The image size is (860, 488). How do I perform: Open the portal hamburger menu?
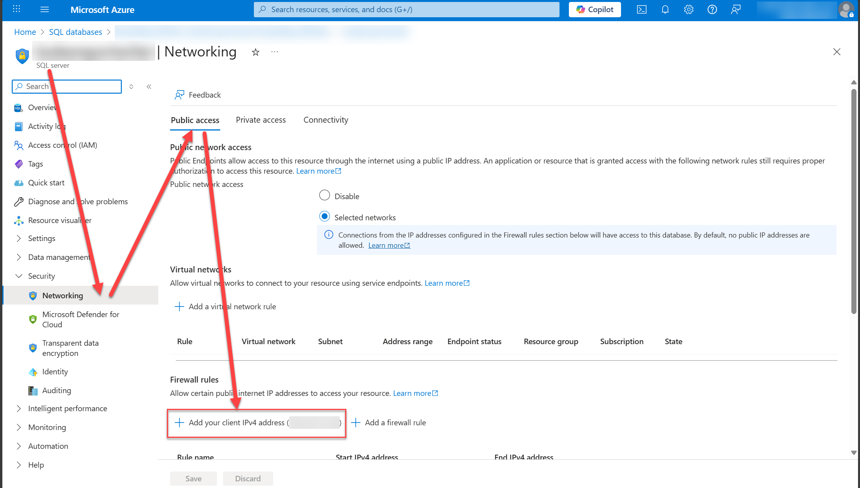point(45,9)
